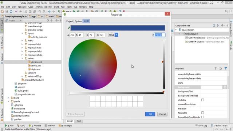Collapse the values folder

[x=22, y=59]
